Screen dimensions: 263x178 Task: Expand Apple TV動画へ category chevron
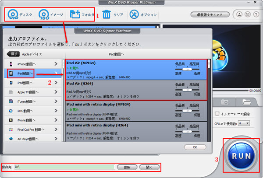[56, 92]
